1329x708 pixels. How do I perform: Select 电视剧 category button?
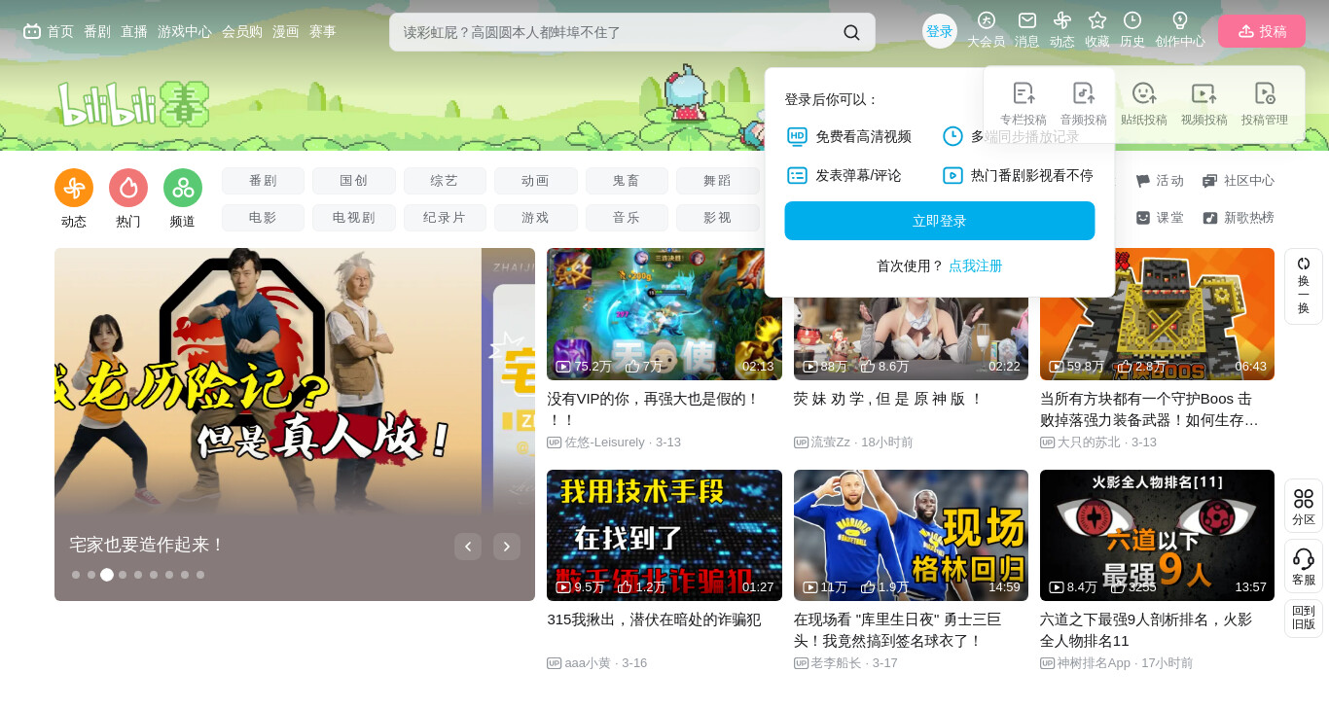pyautogui.click(x=354, y=218)
